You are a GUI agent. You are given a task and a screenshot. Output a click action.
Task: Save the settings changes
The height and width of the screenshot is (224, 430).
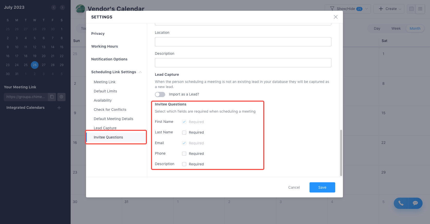click(x=322, y=187)
